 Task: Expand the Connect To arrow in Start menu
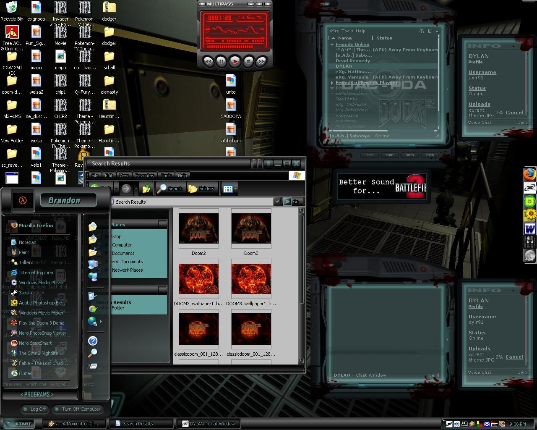pos(101,322)
